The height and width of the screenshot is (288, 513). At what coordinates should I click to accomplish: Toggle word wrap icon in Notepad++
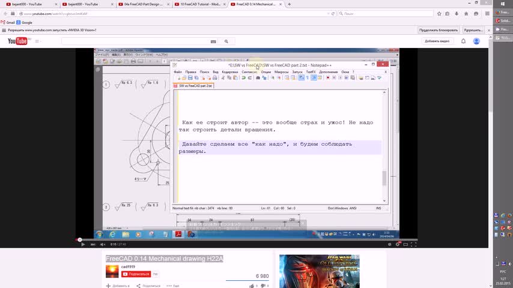(302, 78)
